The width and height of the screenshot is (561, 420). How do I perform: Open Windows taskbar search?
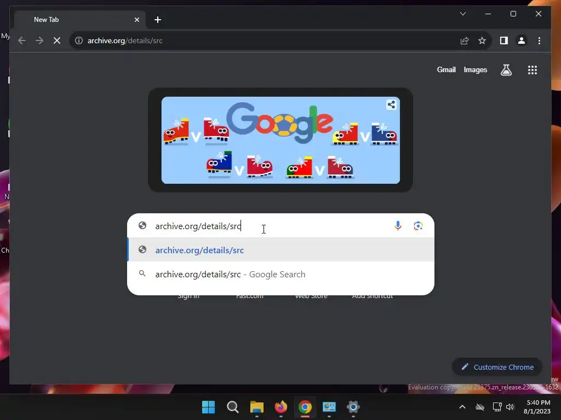(232, 407)
